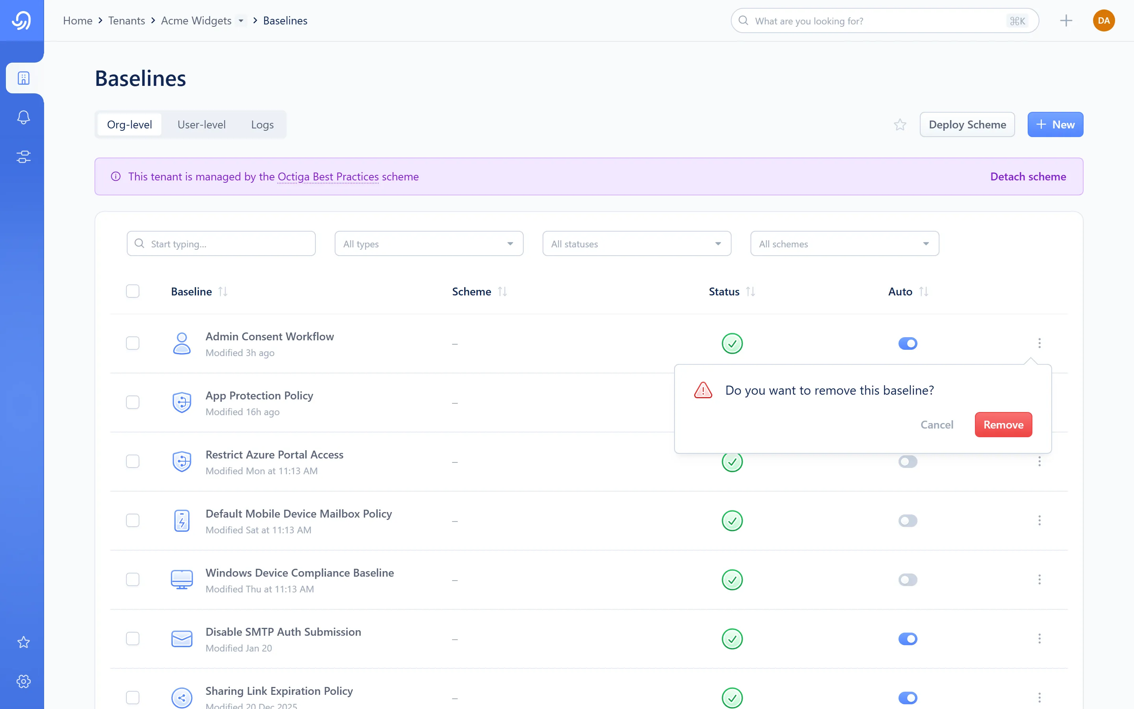Open settings gear in sidebar
This screenshot has width=1134, height=709.
(24, 681)
